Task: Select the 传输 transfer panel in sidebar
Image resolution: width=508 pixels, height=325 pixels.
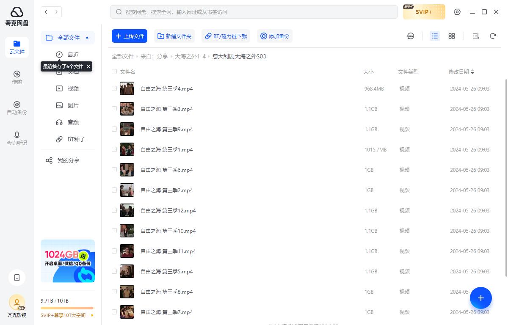Action: (x=17, y=77)
